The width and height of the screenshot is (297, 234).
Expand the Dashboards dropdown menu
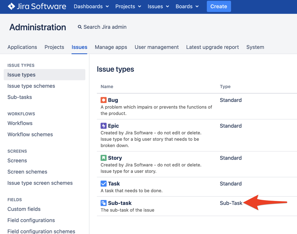pos(91,7)
